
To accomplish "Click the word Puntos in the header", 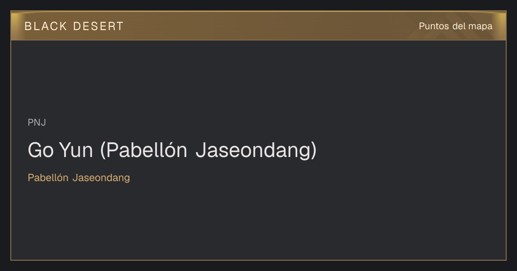I will point(434,26).
